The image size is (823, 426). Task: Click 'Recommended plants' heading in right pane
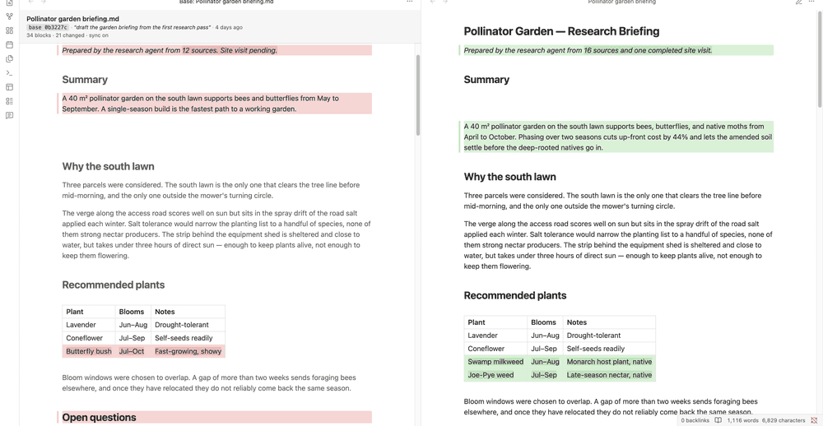515,295
